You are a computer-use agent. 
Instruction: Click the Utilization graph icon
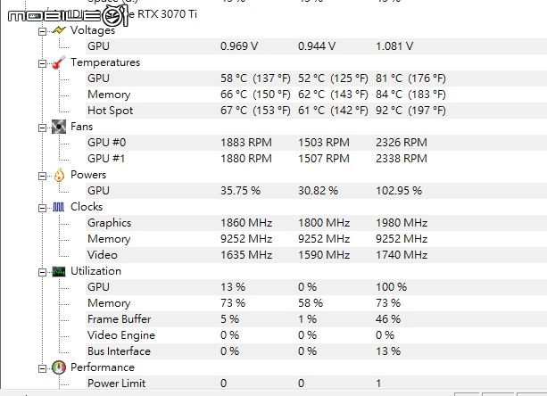[59, 271]
